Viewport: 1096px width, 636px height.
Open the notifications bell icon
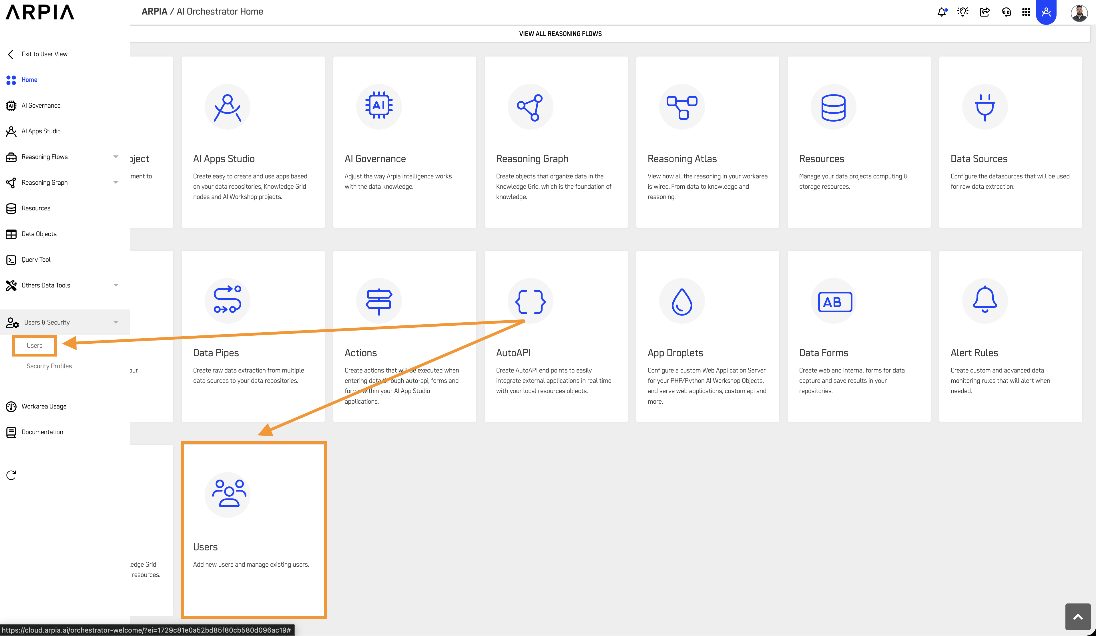coord(942,12)
